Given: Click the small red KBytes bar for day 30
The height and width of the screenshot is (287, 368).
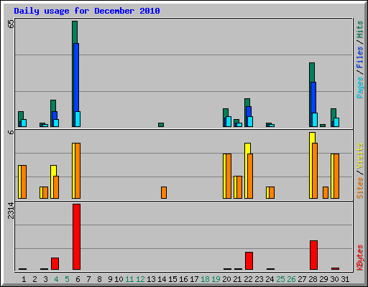Looking at the screenshot, I should [335, 268].
